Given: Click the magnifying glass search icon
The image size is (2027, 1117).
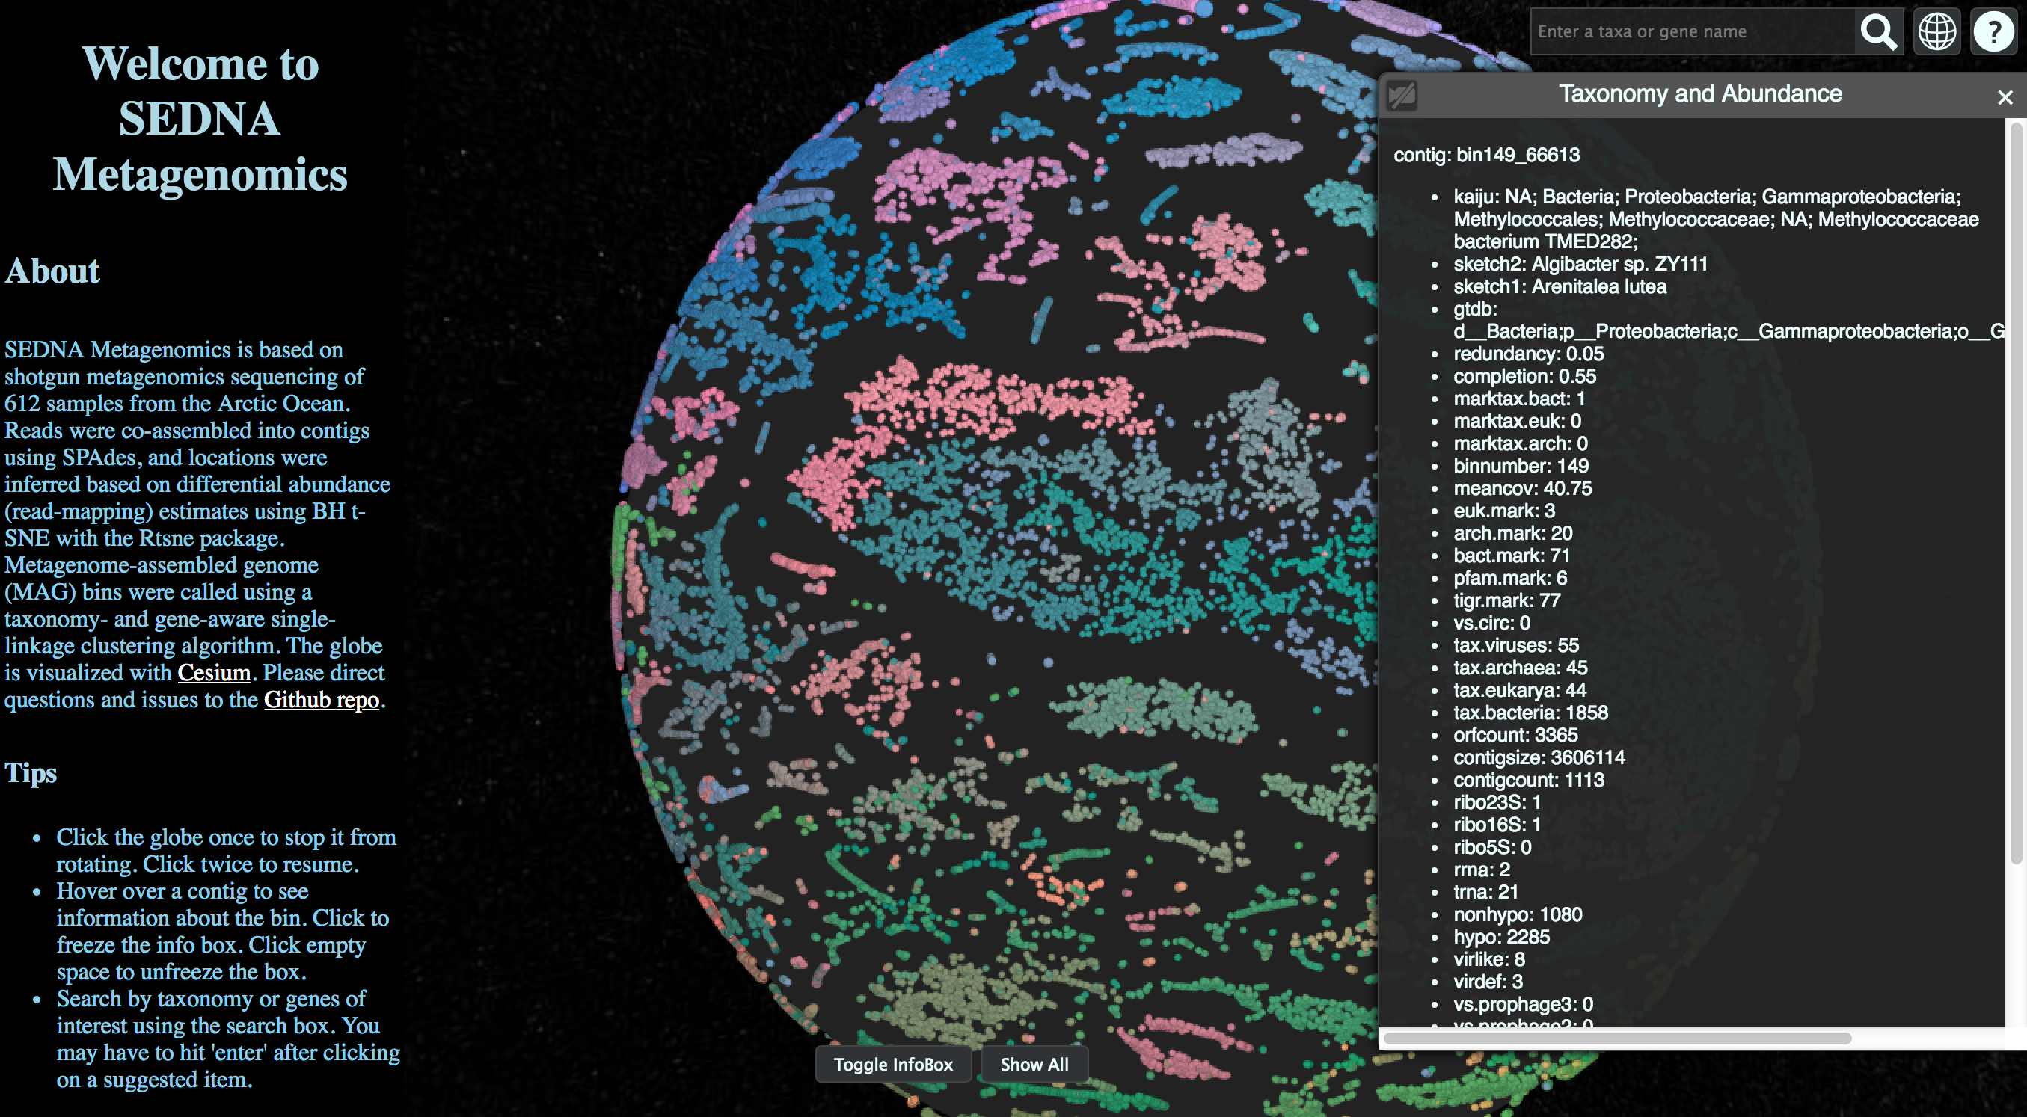Looking at the screenshot, I should (x=1878, y=32).
